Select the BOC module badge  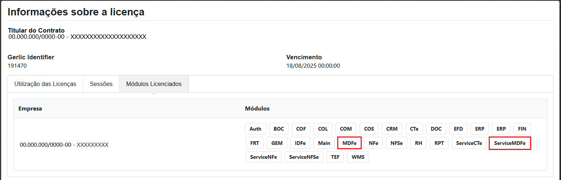pos(279,129)
